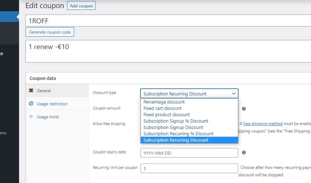
Task: Open the General coupon data tab
Action: tap(57, 91)
